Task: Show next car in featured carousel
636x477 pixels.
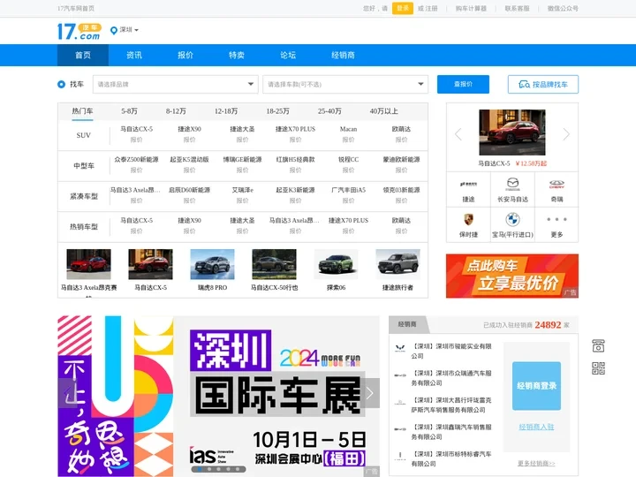Action: point(566,134)
